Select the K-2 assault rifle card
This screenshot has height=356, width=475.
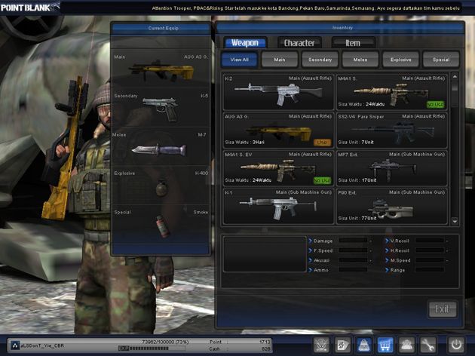click(278, 92)
